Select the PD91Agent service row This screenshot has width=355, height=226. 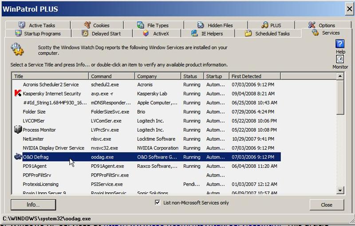tap(146, 166)
